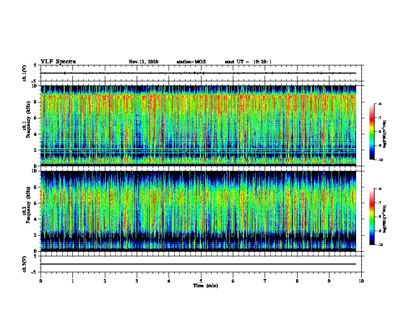Click time axis tick label "0"
Image resolution: width=407 pixels, height=315 pixels.
41,281
